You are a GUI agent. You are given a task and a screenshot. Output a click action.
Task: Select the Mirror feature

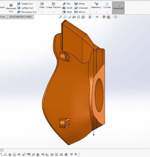coord(80,12)
